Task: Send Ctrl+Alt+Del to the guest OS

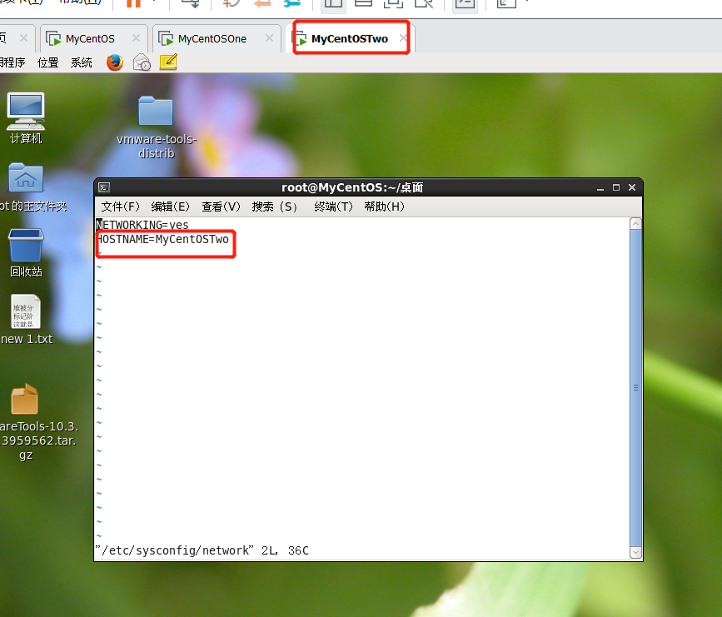Action: coord(190,6)
